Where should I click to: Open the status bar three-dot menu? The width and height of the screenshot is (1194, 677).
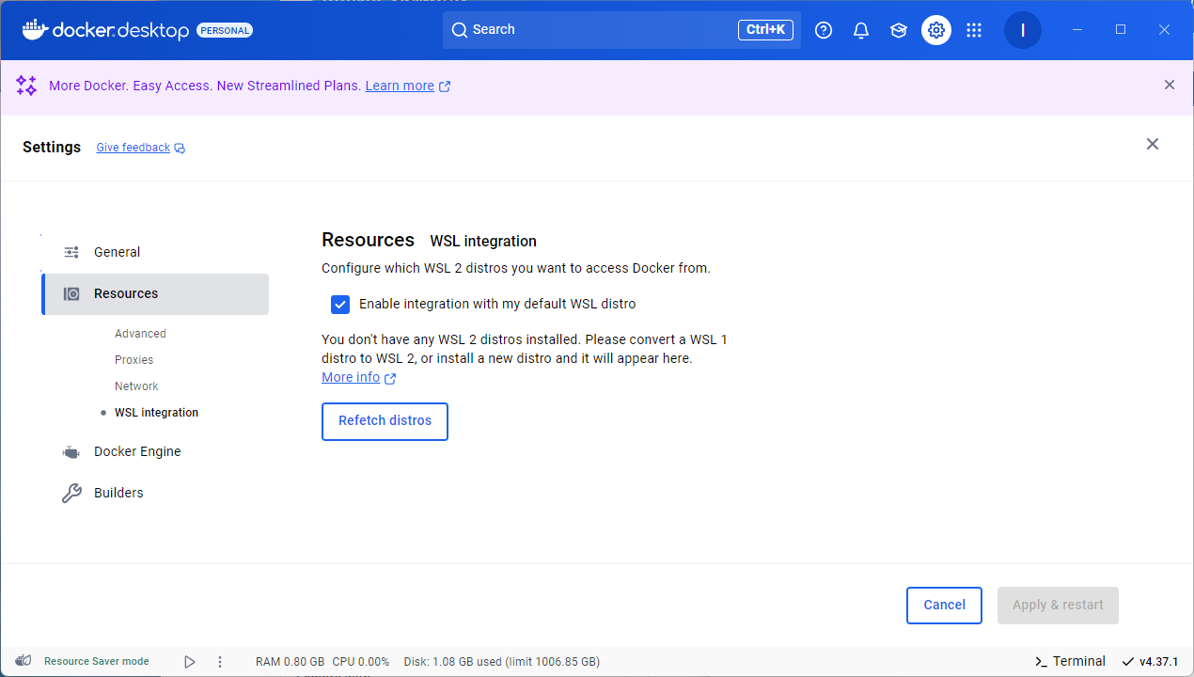point(220,662)
